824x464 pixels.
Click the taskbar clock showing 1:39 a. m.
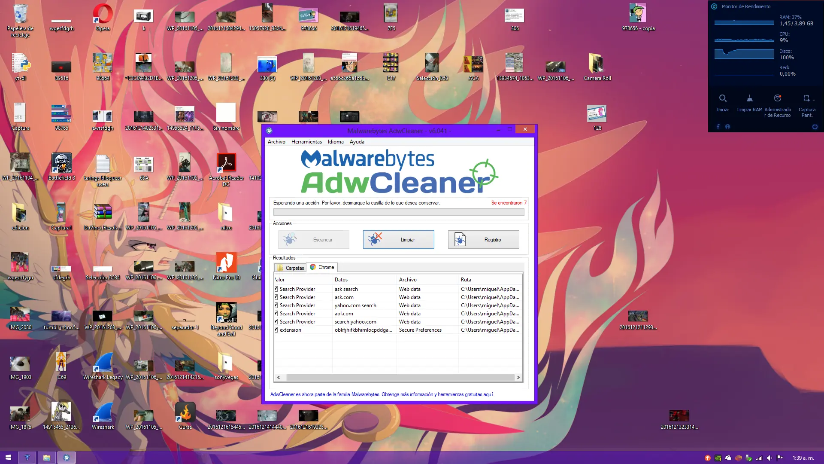point(803,458)
